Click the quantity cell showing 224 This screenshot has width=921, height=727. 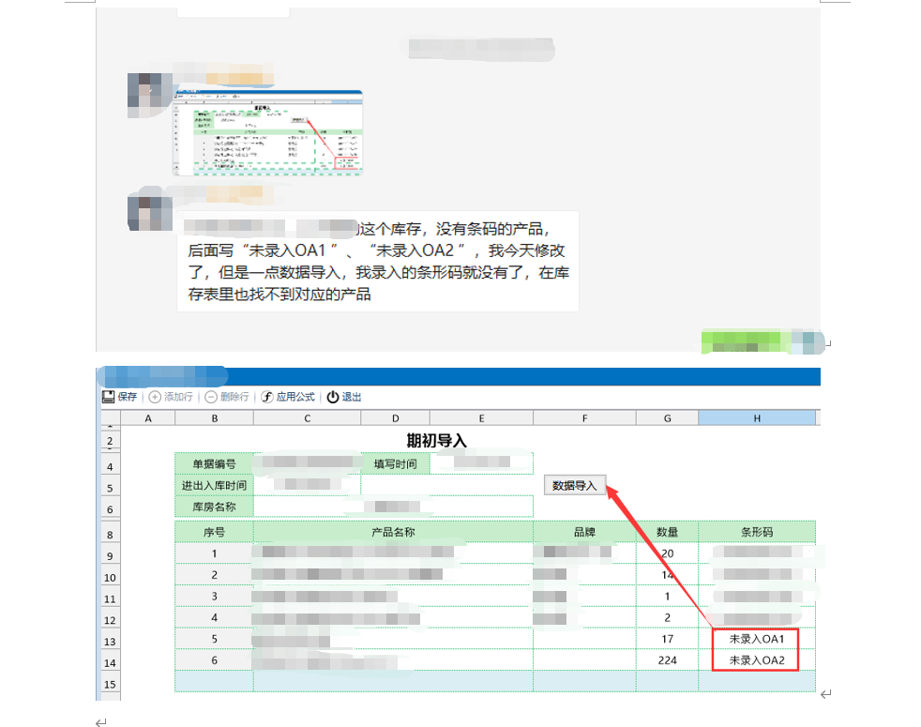667,660
